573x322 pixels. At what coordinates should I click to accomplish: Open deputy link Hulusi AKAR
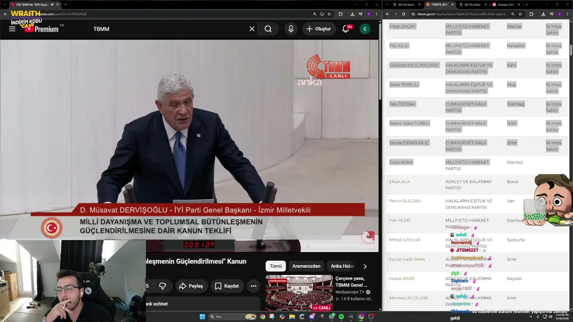click(x=402, y=278)
